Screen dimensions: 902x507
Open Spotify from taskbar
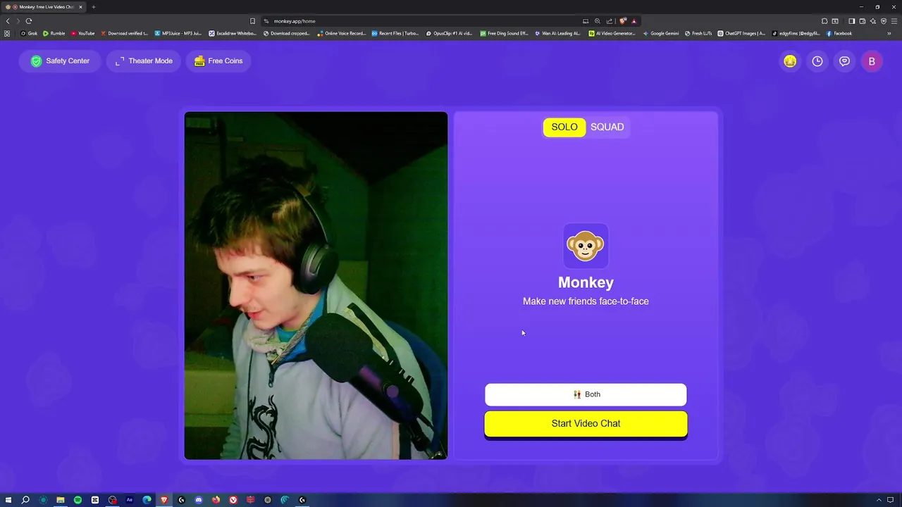[78, 500]
